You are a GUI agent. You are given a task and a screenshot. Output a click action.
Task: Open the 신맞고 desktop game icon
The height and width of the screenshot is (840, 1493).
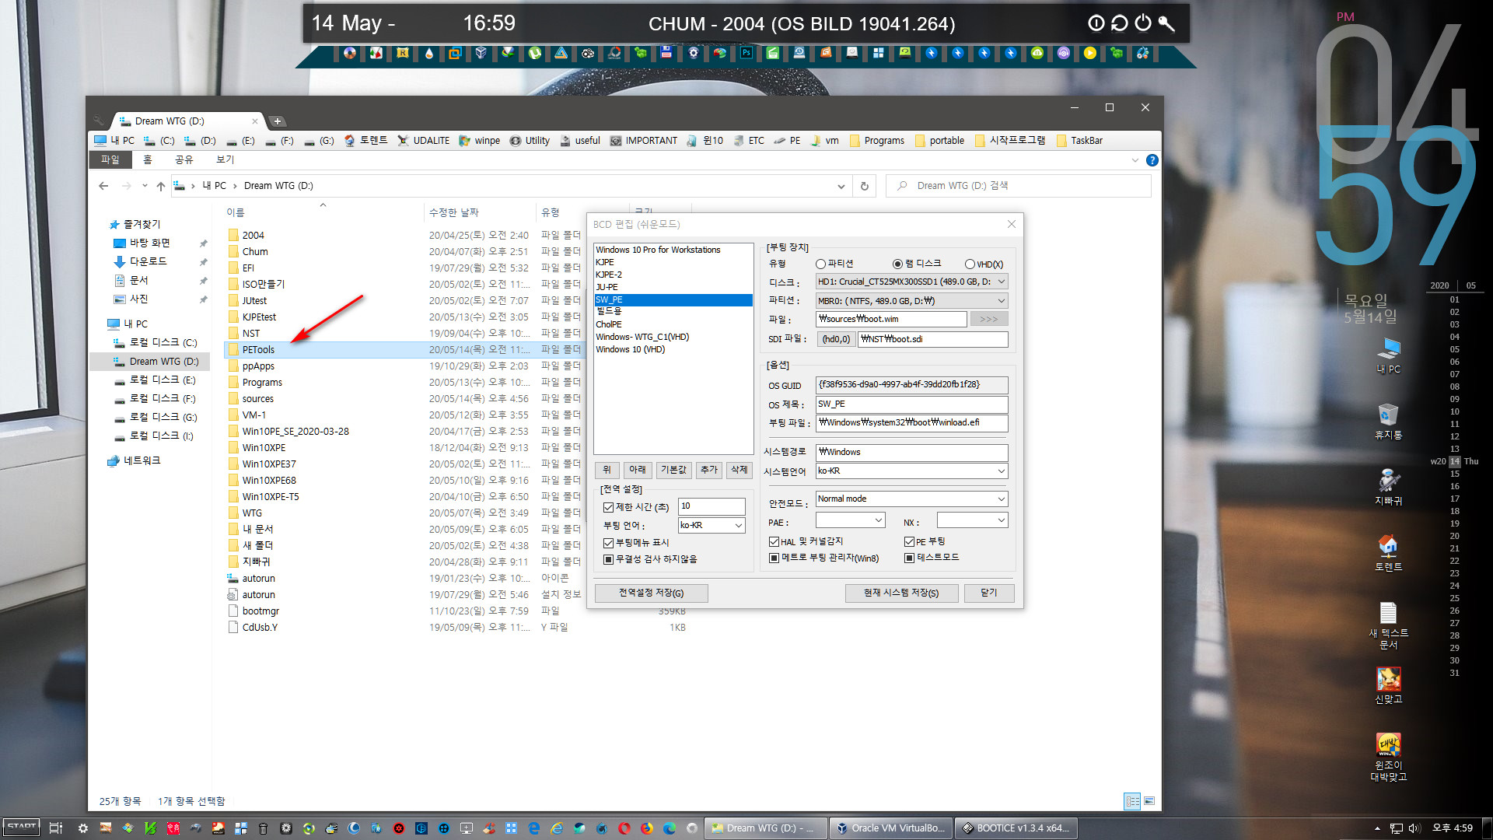1388,685
